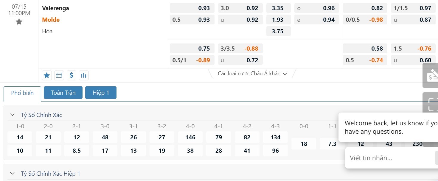The height and width of the screenshot is (181, 438).
Task: Pick the draw odds 3.75
Action: tap(278, 31)
